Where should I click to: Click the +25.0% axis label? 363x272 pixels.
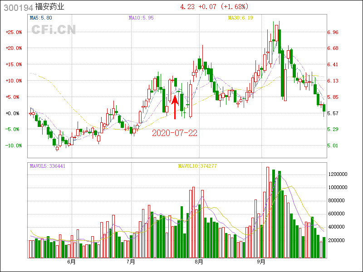tap(14, 32)
